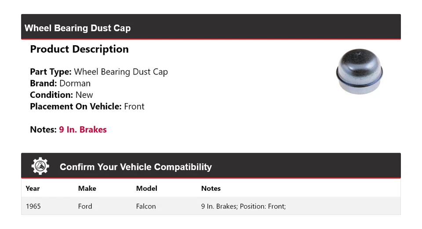Click the Year column header

point(33,189)
